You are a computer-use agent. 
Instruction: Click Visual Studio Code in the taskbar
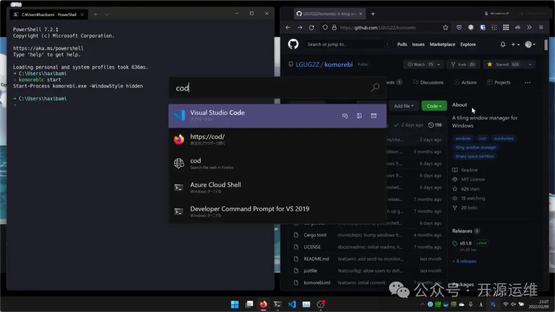(x=292, y=304)
